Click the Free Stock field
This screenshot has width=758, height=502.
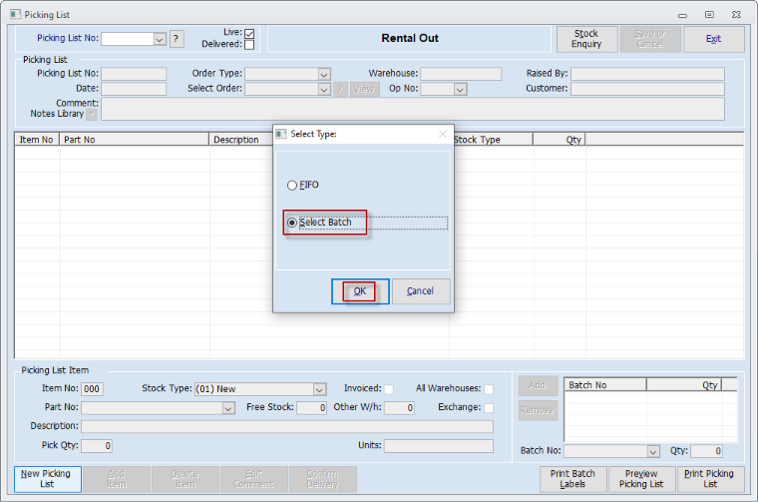311,408
